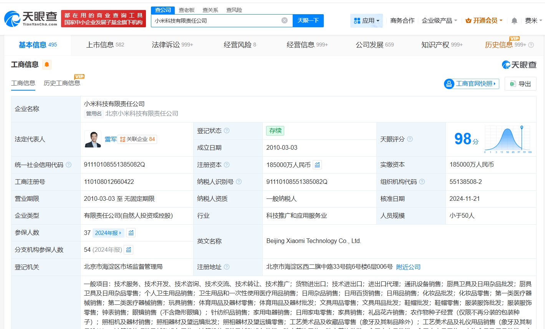Expand the 企业级产品 dropdown
This screenshot has width=545, height=329.
point(439,21)
